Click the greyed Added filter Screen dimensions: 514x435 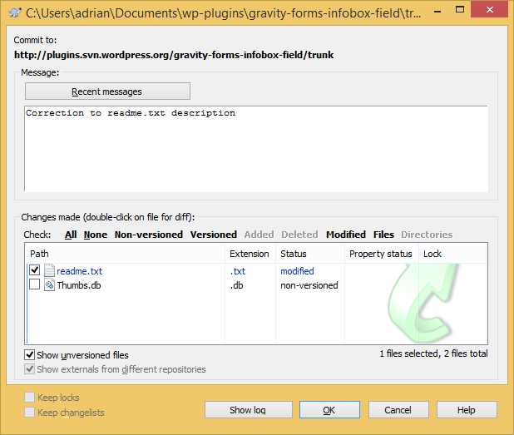259,235
